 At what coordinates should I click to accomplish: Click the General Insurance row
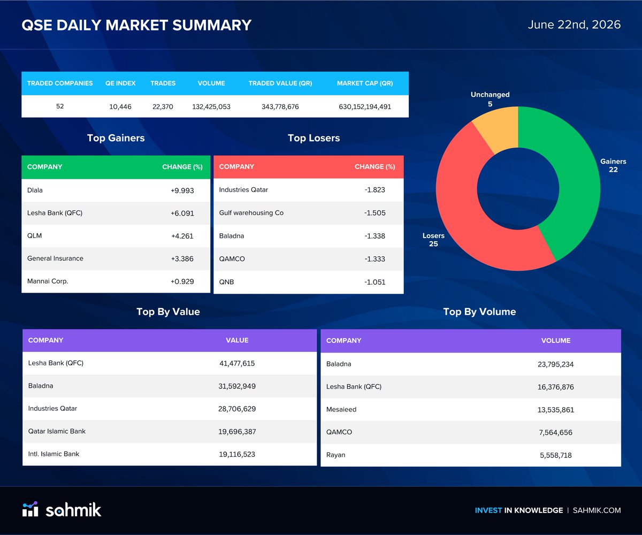[116, 258]
